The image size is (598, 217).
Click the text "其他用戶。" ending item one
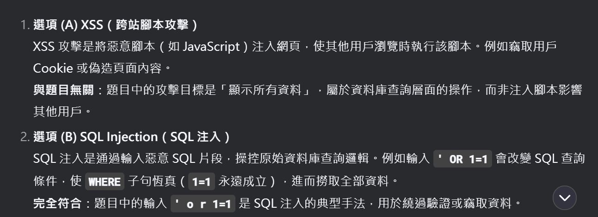[x=63, y=112]
